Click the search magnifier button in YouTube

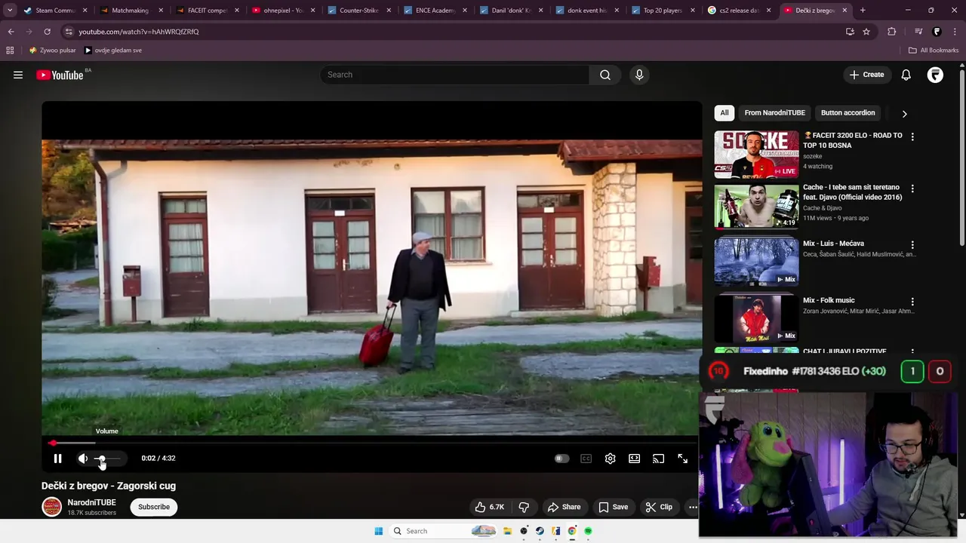tap(605, 75)
